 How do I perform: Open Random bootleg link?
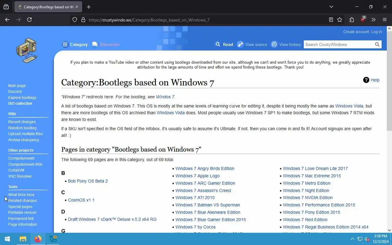[22, 128]
